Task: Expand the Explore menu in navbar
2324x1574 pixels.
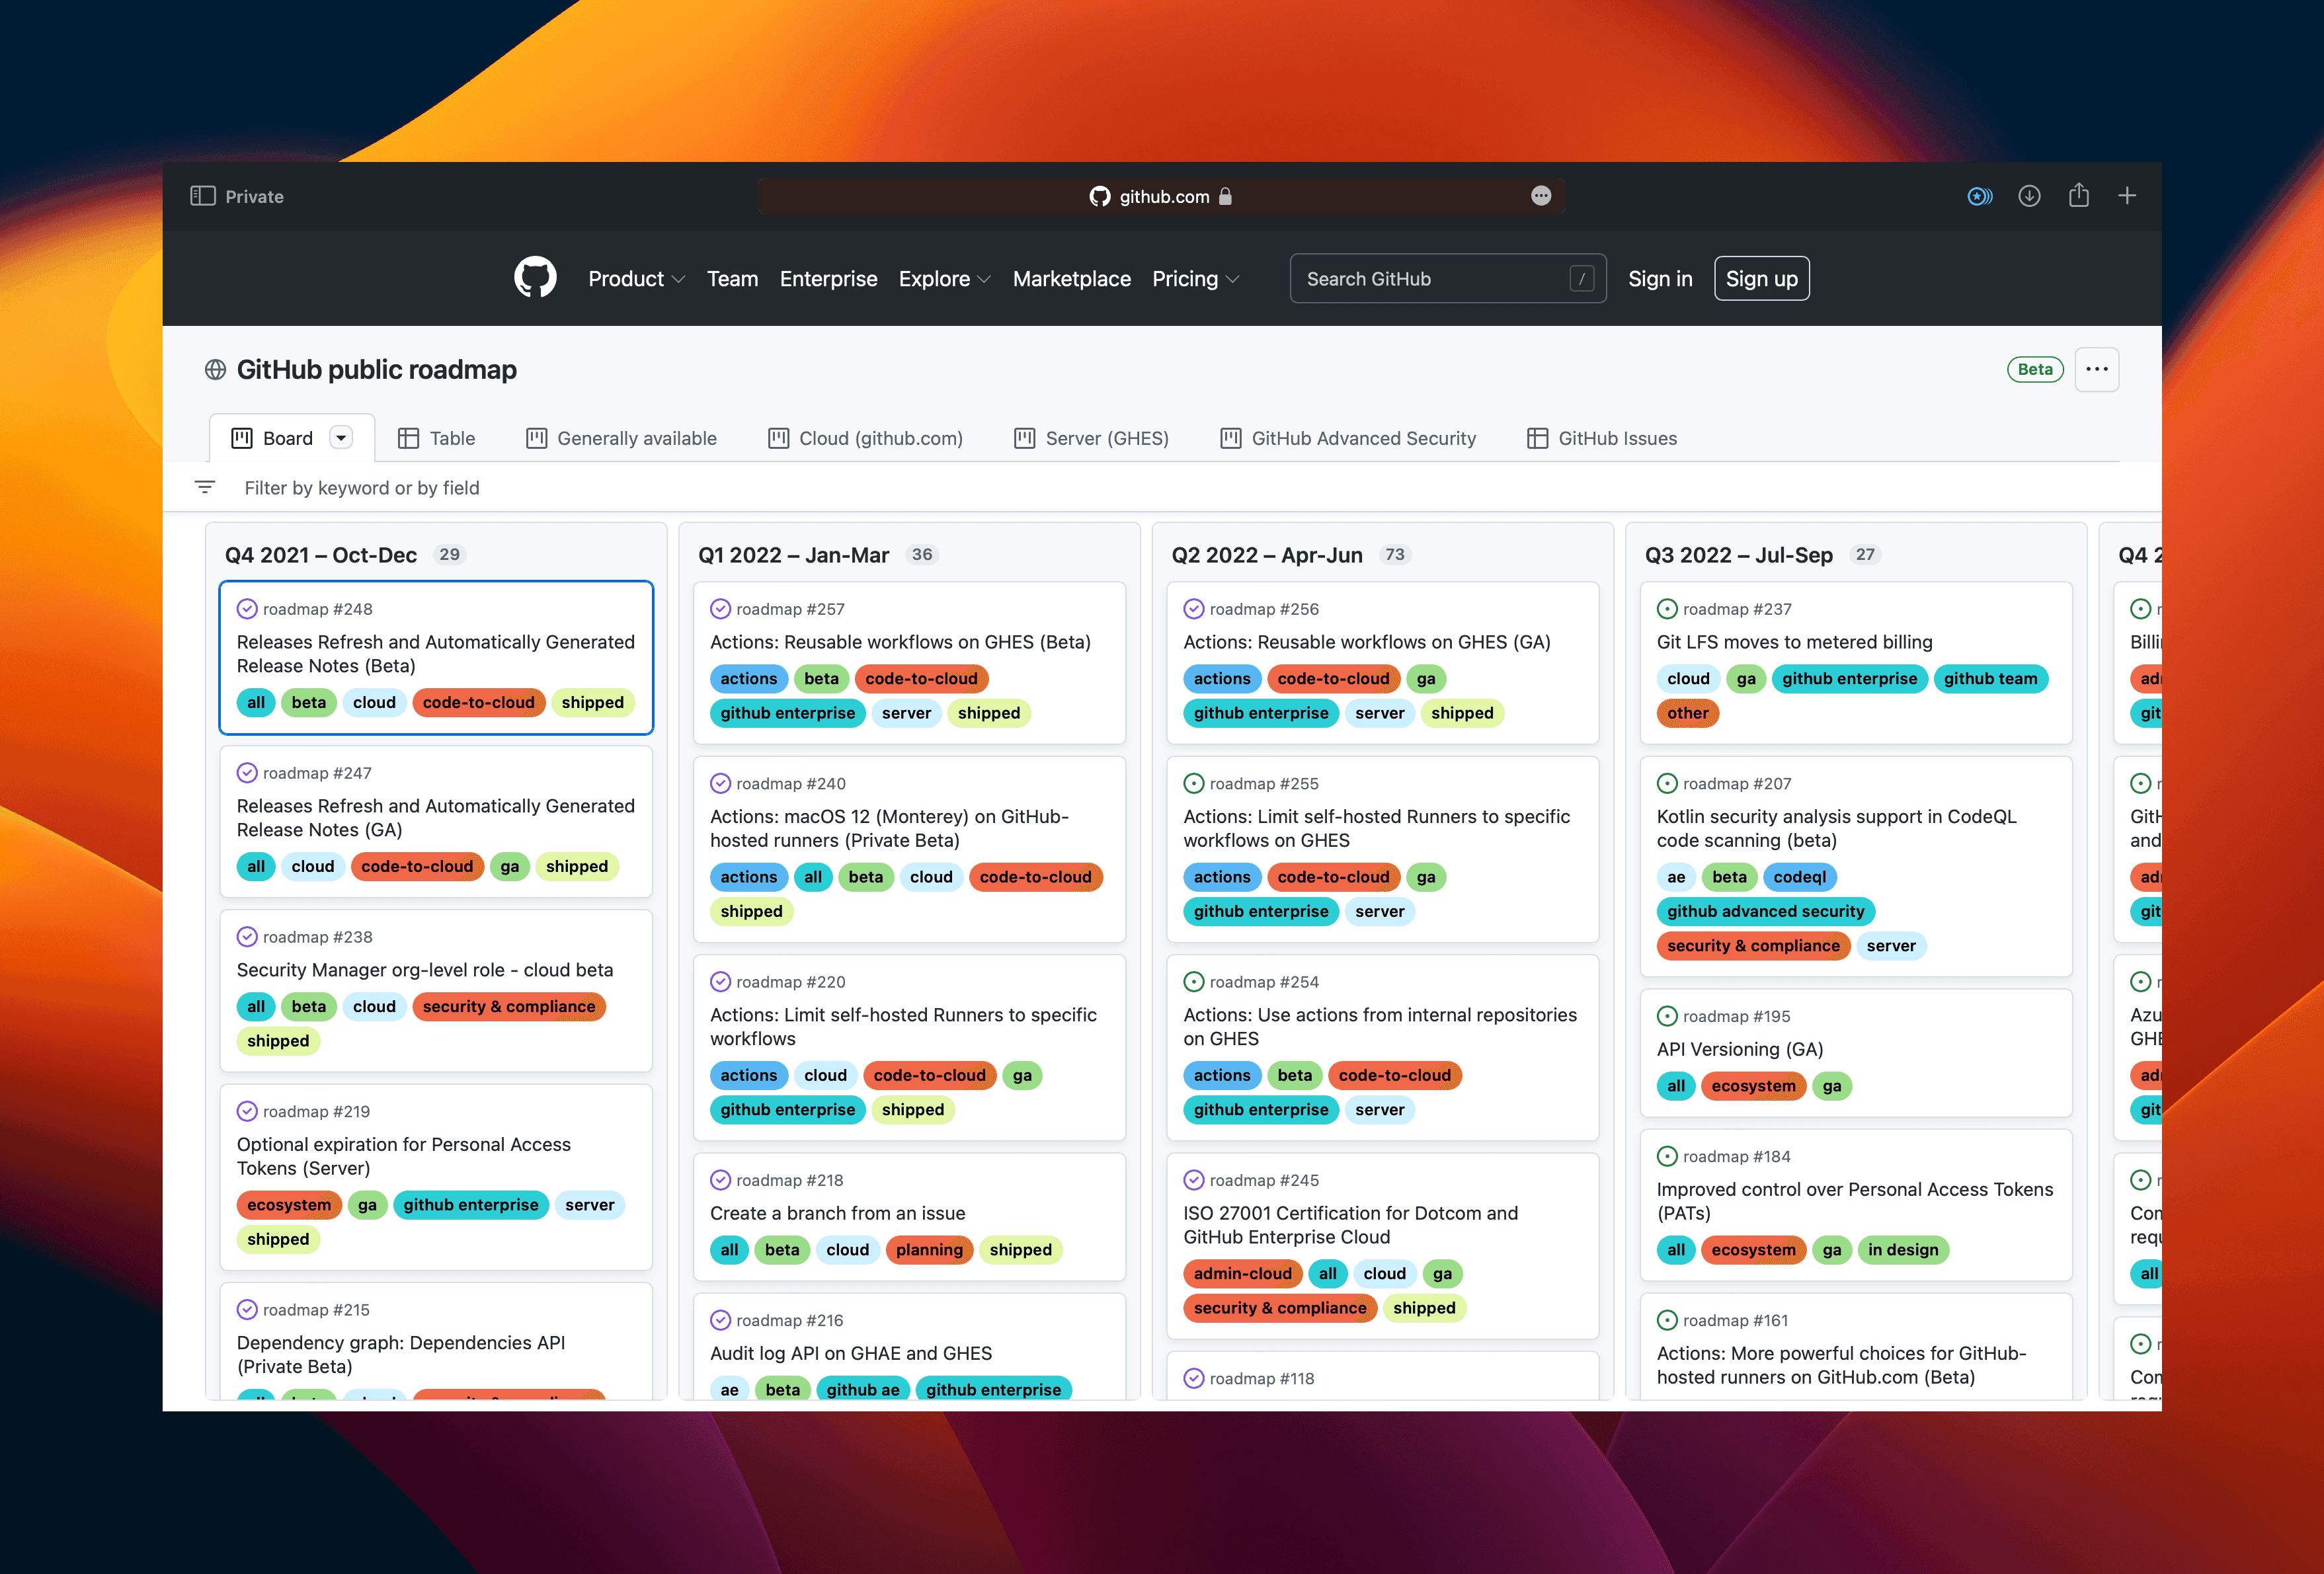Action: point(943,278)
